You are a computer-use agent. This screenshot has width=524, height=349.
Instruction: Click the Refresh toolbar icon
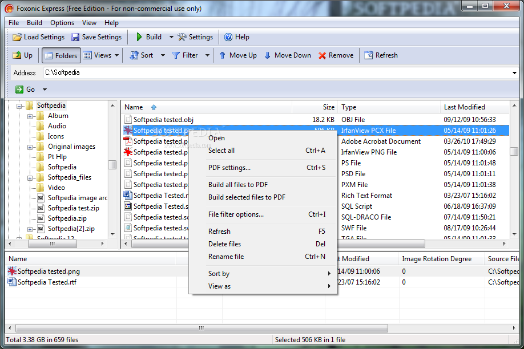369,55
